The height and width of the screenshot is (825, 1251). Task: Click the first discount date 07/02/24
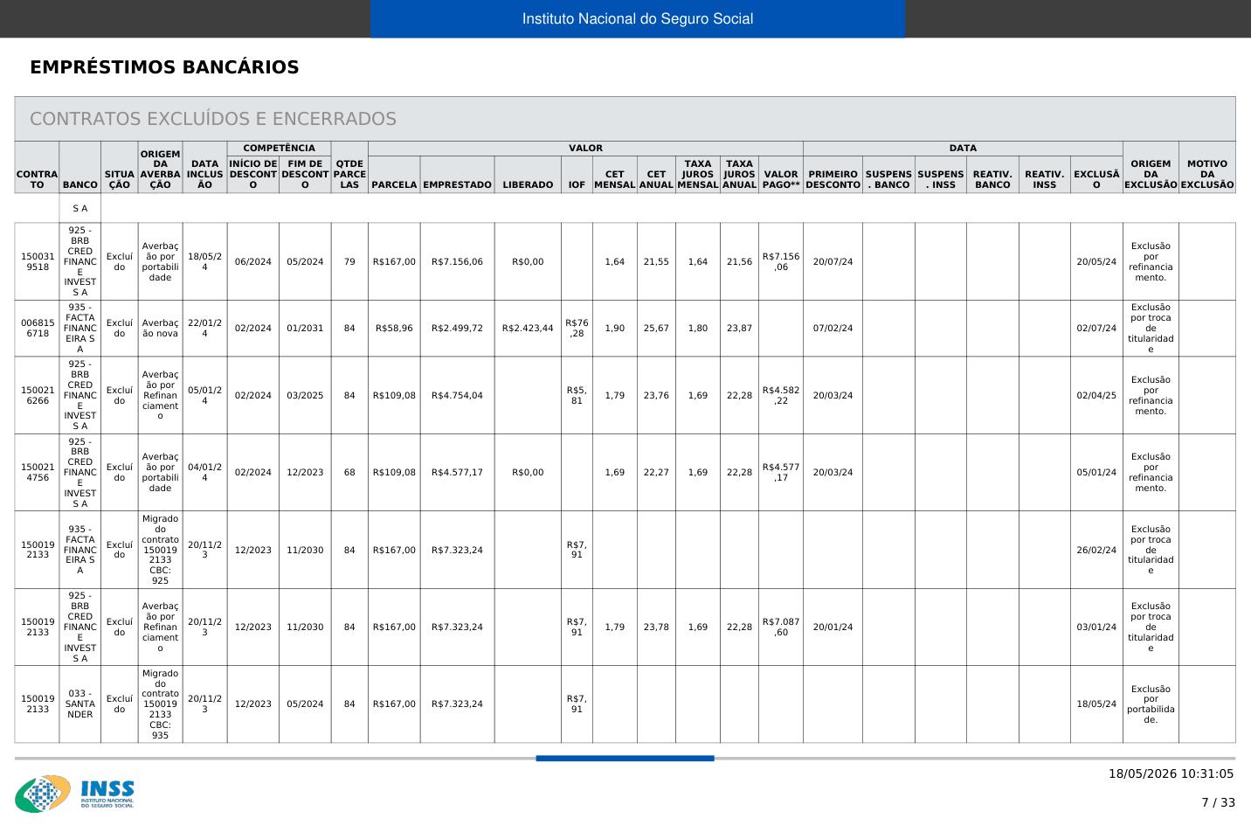(x=833, y=328)
